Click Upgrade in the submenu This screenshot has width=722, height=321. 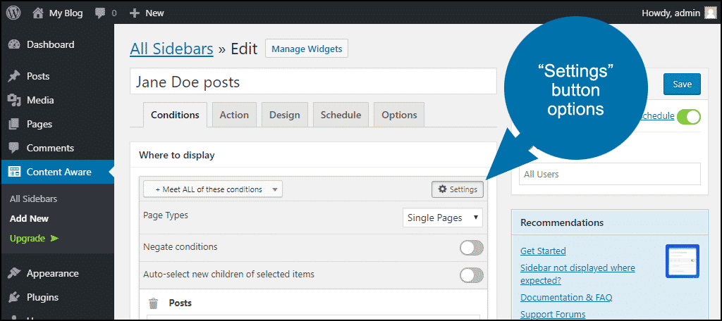[x=27, y=238]
